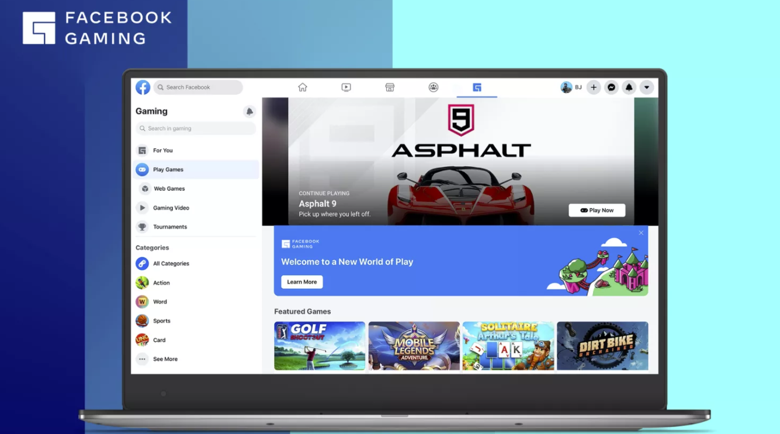Open All Categories
This screenshot has height=434, width=780.
196,264
